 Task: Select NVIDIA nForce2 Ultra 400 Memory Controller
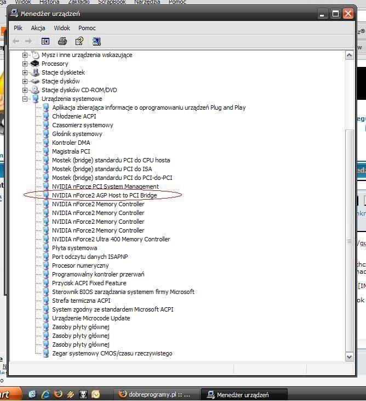pyautogui.click(x=111, y=239)
